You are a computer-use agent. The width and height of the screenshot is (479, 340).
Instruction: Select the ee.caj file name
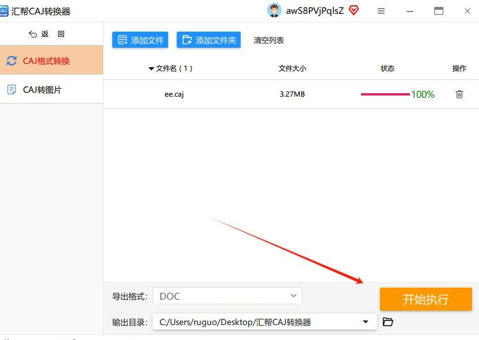174,94
